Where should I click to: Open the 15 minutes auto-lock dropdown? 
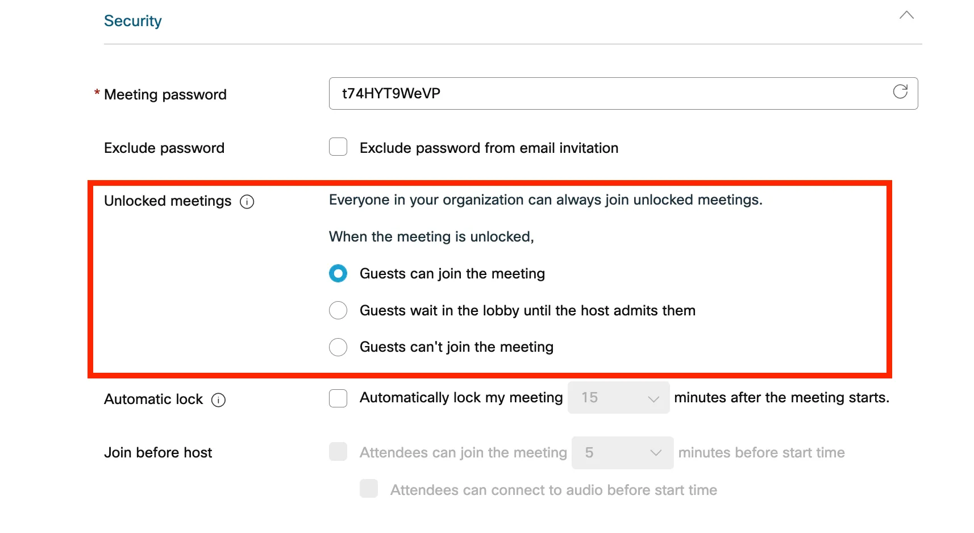(x=618, y=398)
